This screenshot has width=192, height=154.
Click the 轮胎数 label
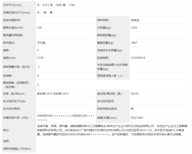8,76
